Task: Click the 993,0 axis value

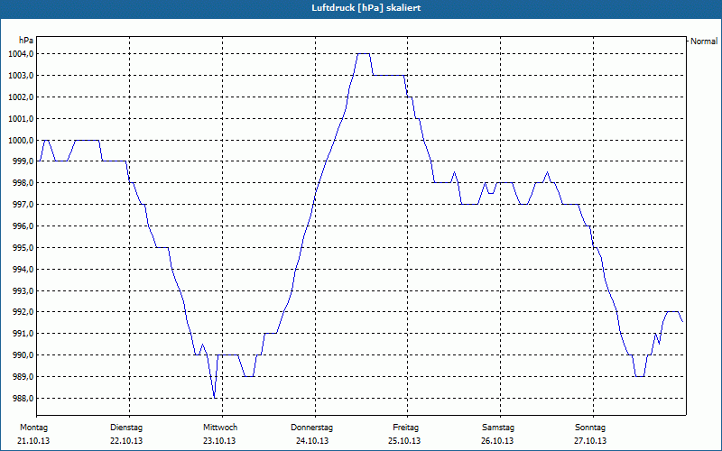Action: (x=23, y=290)
